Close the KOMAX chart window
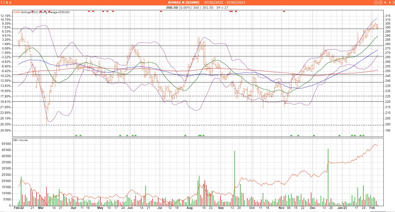 point(393,3)
